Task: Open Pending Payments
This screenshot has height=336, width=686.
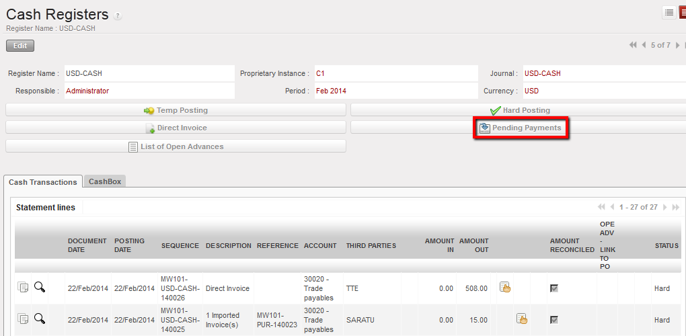Action: tap(521, 128)
